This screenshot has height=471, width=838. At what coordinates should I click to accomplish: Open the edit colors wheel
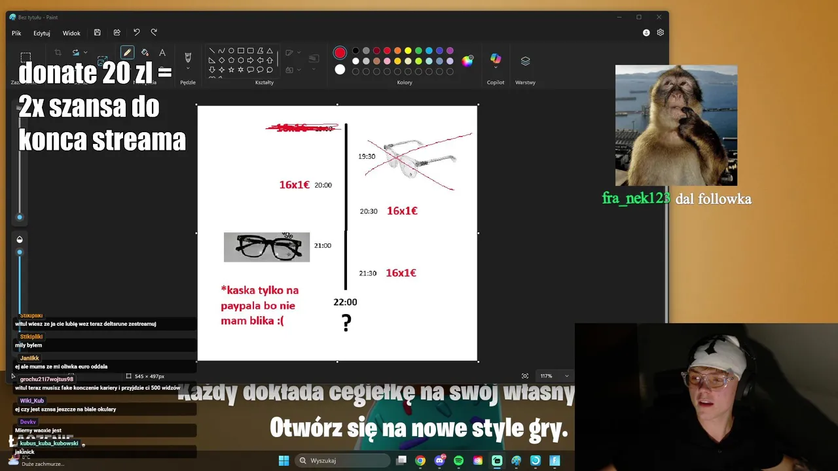click(x=467, y=61)
